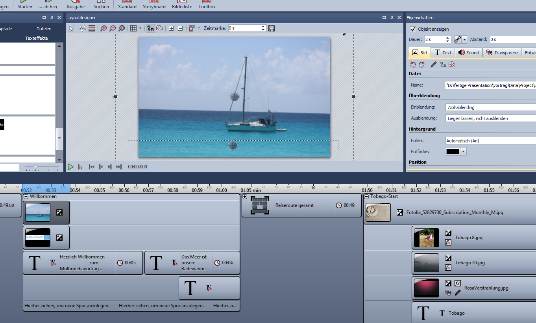
Task: Click the link chain icon next to Dauer
Action: (x=458, y=39)
